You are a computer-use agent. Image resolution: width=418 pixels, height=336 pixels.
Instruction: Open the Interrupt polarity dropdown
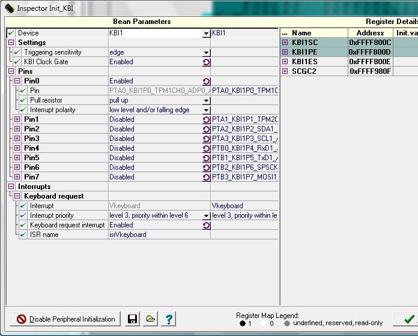pos(206,110)
